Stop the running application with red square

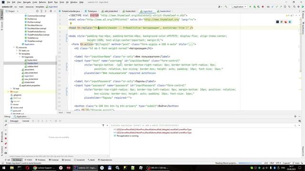tap(263, 7)
